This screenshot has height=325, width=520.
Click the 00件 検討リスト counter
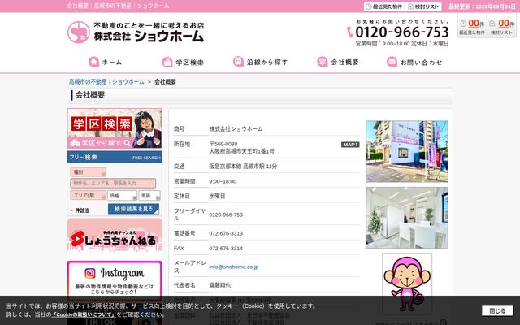pos(502,27)
